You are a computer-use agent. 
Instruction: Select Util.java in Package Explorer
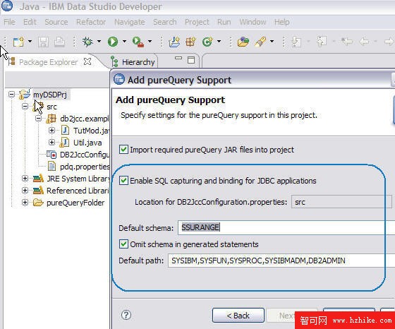click(87, 143)
